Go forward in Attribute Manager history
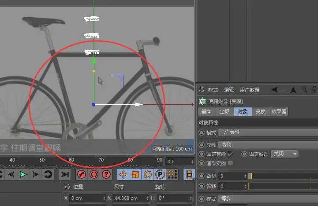 (x=283, y=90)
